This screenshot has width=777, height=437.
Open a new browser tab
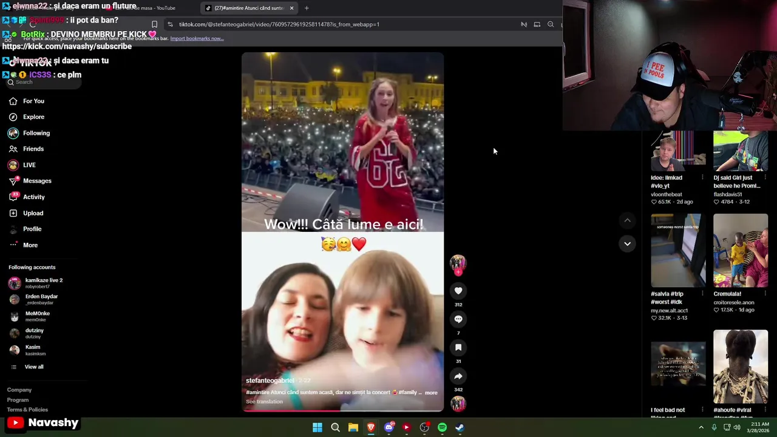pos(307,8)
